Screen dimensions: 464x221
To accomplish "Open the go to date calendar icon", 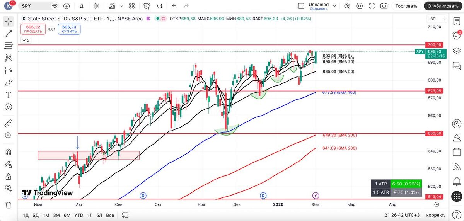I will 125,215.
